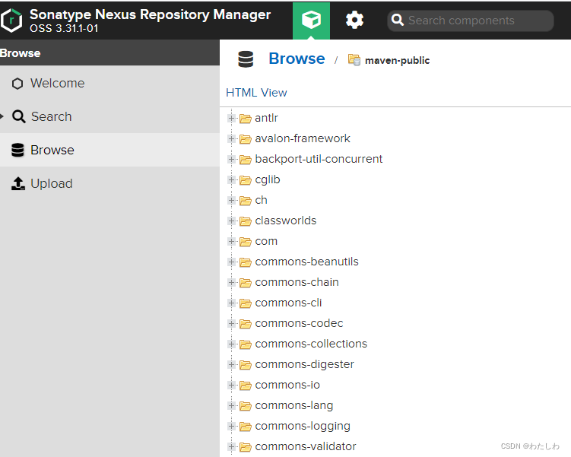Open Welcome in the sidebar
571x457 pixels.
(109, 83)
